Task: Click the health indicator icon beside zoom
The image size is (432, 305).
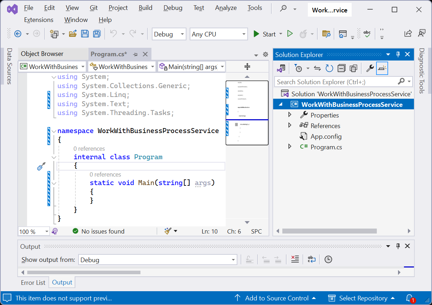Action: tap(54, 231)
